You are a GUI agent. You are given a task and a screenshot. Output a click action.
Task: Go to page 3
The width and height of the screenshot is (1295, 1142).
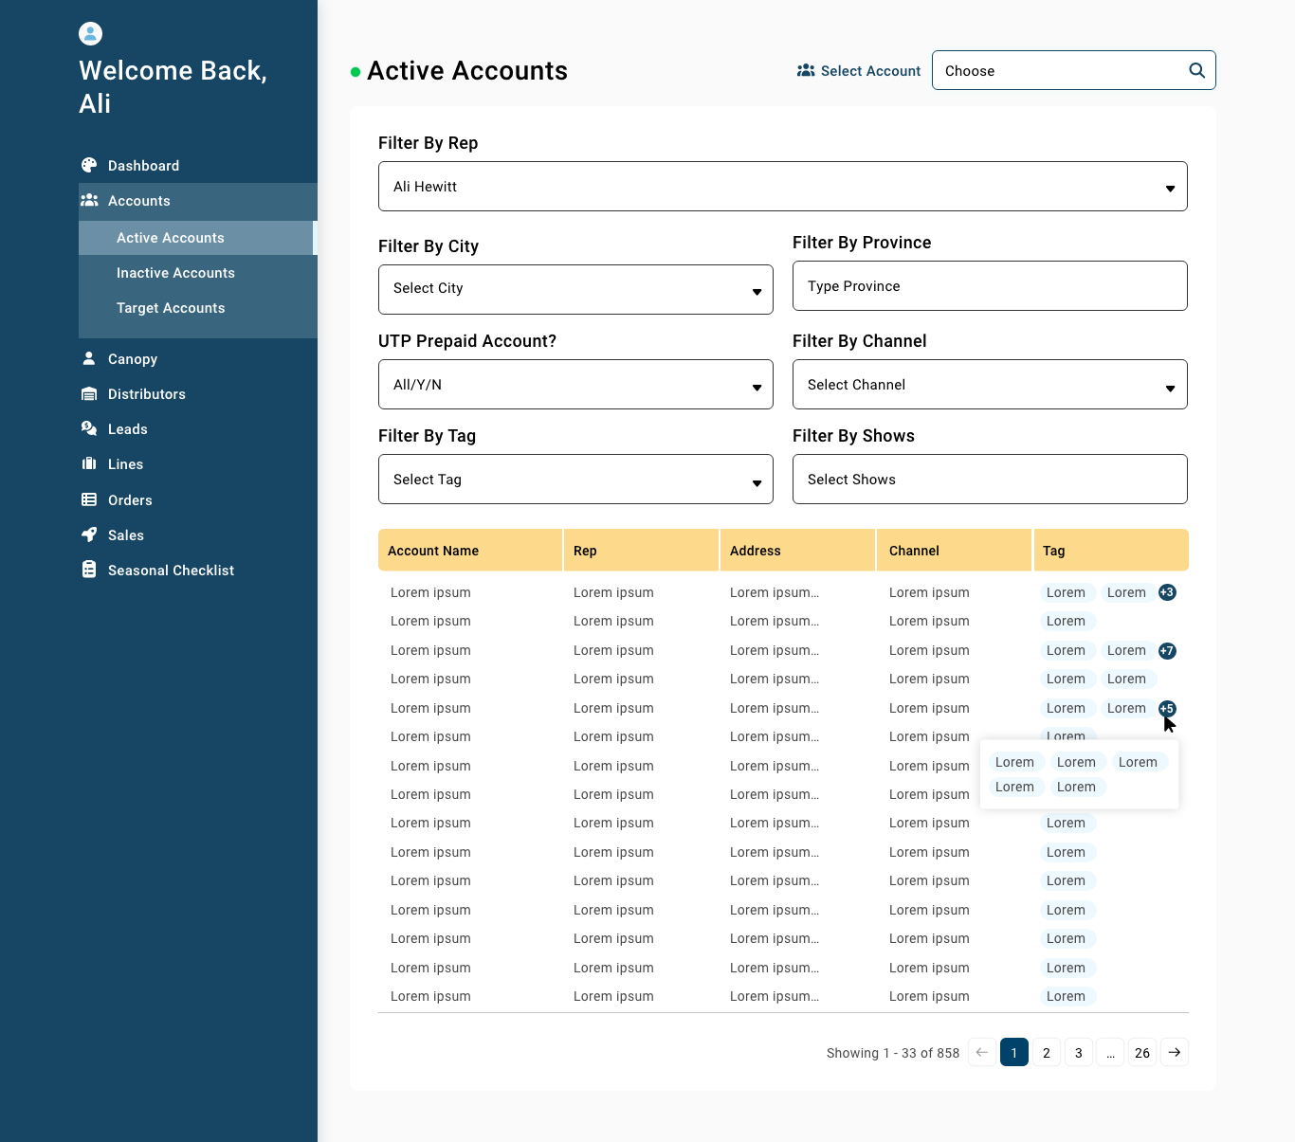(1078, 1052)
